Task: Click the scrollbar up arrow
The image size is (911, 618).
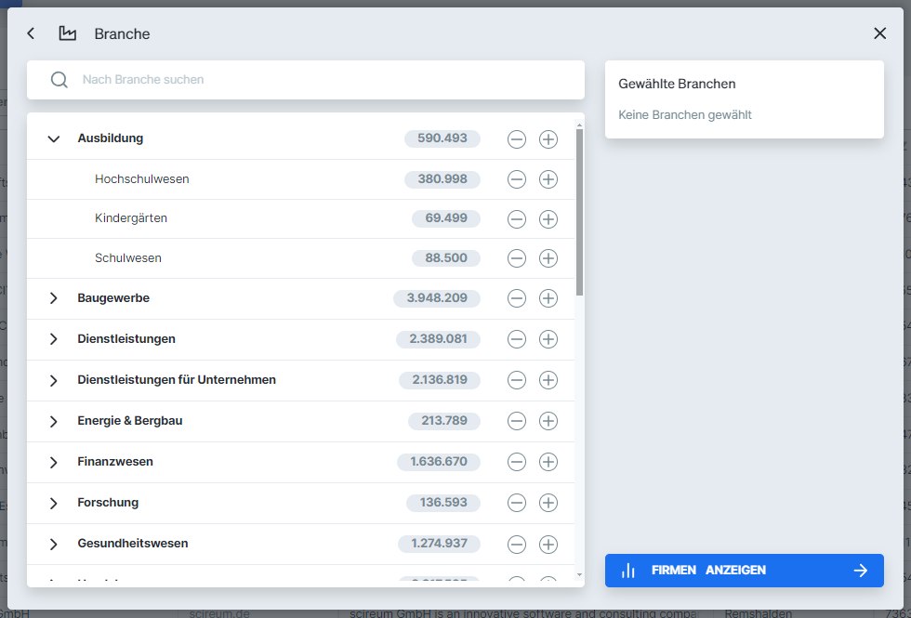Action: click(579, 125)
